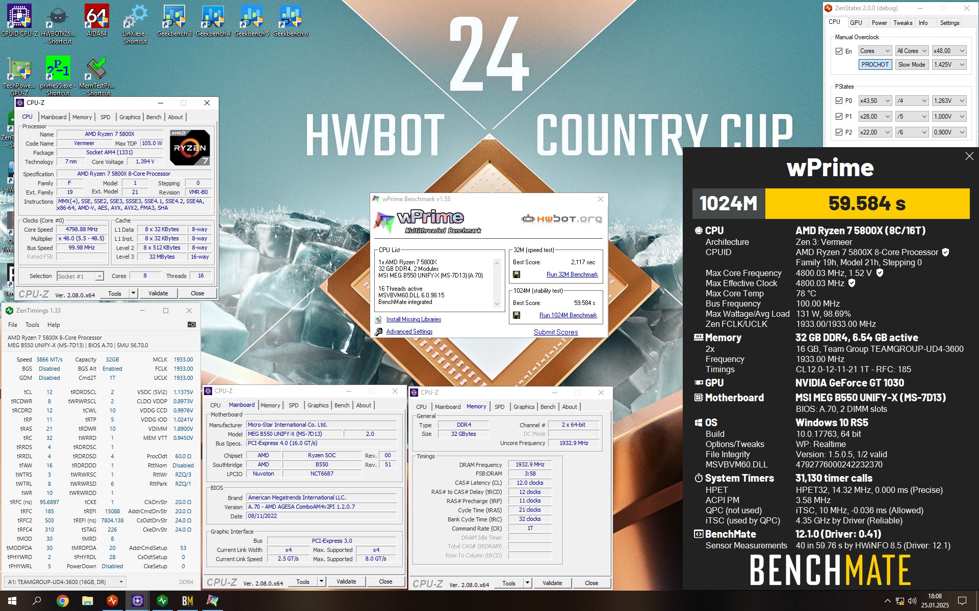Click the ZenTimings screenshot camera icon
Viewport: 979px width, 611px height.
[192, 324]
